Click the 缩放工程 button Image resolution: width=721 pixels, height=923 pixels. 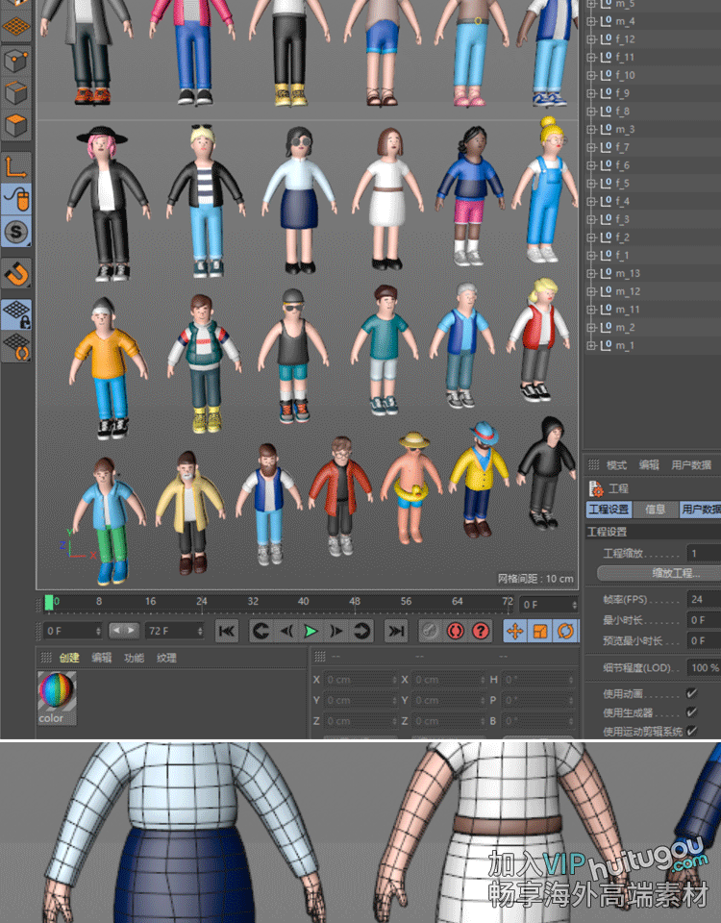[x=659, y=573]
